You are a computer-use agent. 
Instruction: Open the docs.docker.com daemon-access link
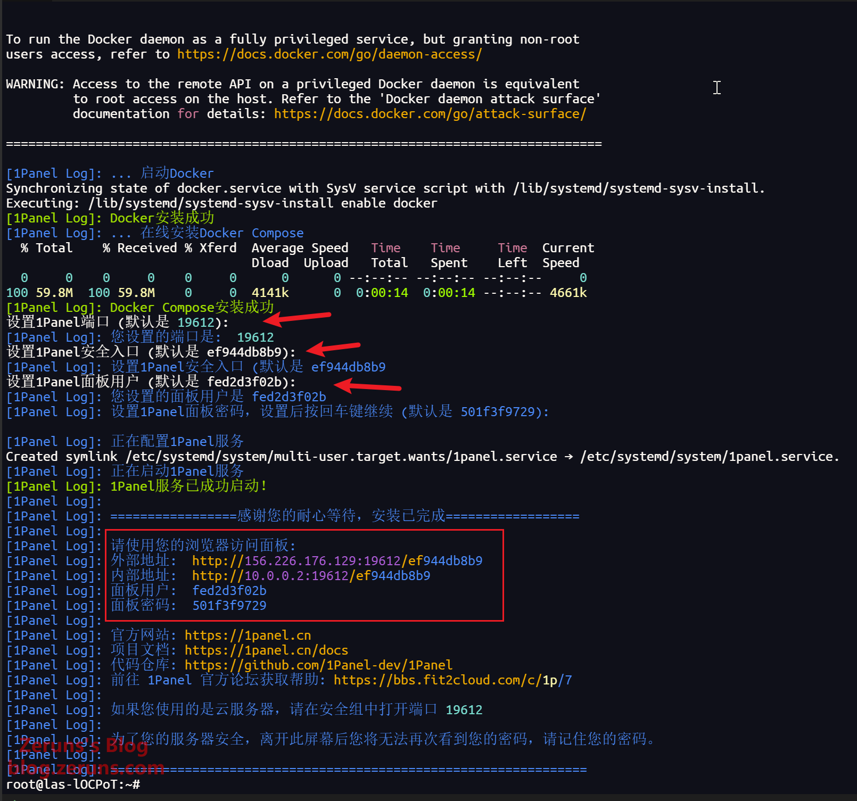point(329,54)
